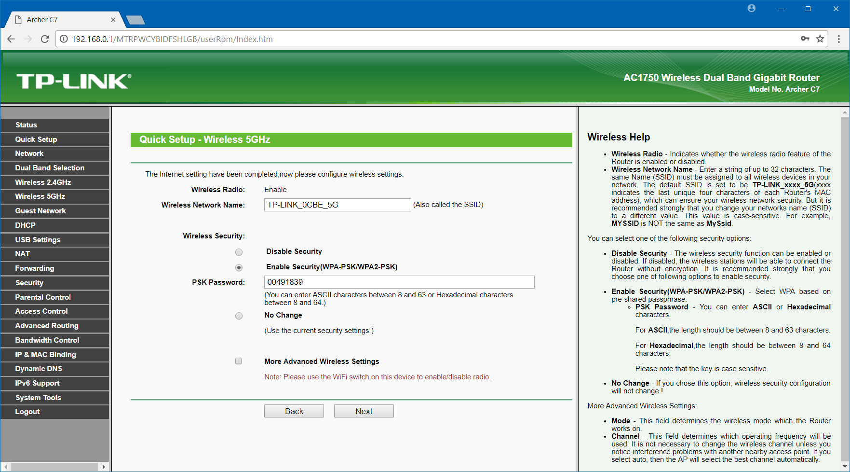Open the saved password key icon

tap(805, 39)
